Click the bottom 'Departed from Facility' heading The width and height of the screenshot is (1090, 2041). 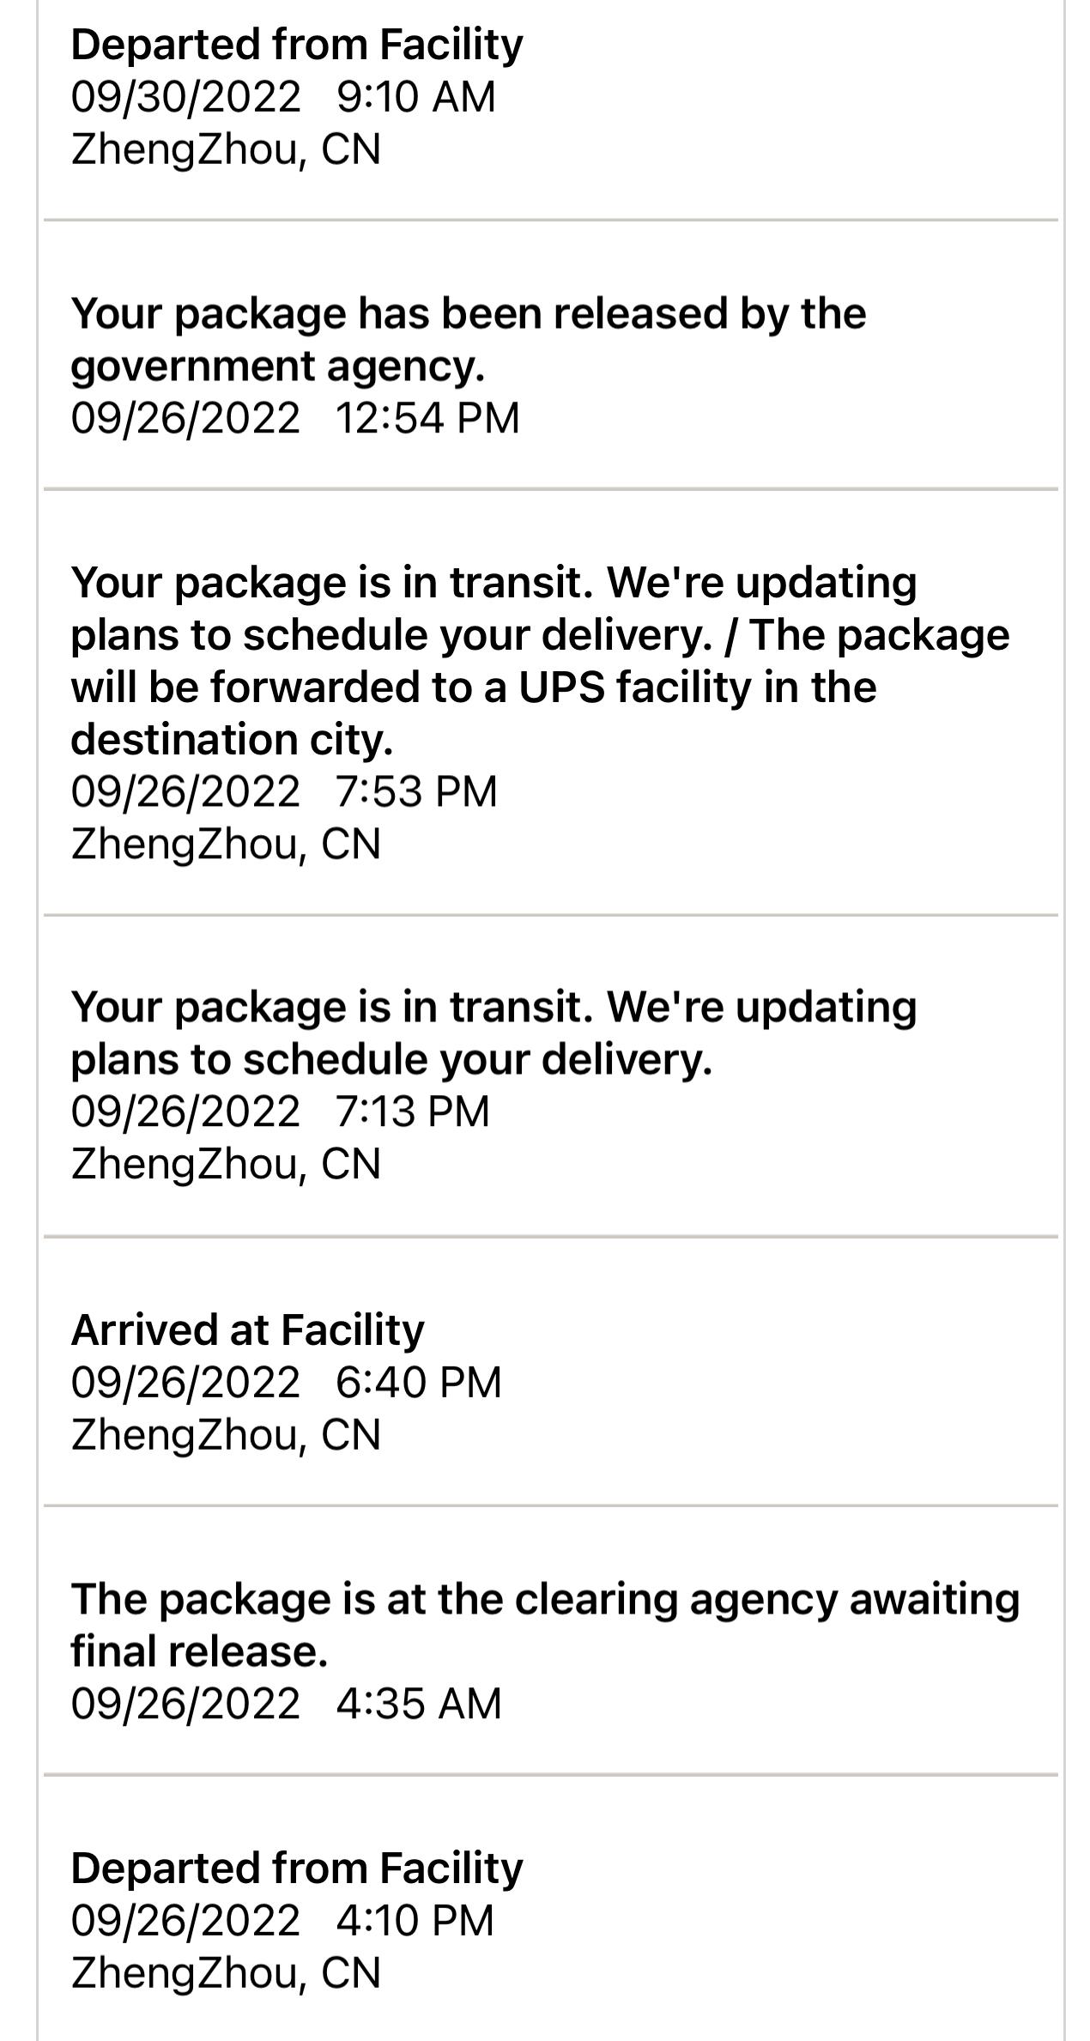click(x=296, y=1868)
